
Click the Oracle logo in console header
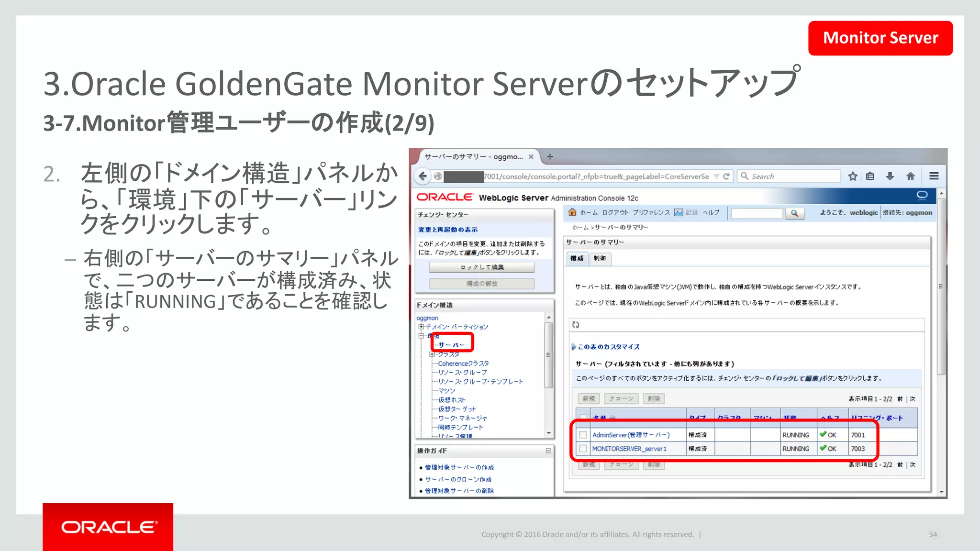coord(445,197)
